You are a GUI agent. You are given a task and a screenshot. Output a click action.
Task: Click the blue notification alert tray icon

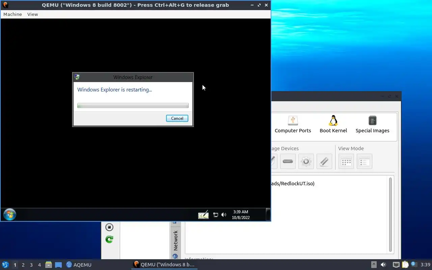coord(414,264)
